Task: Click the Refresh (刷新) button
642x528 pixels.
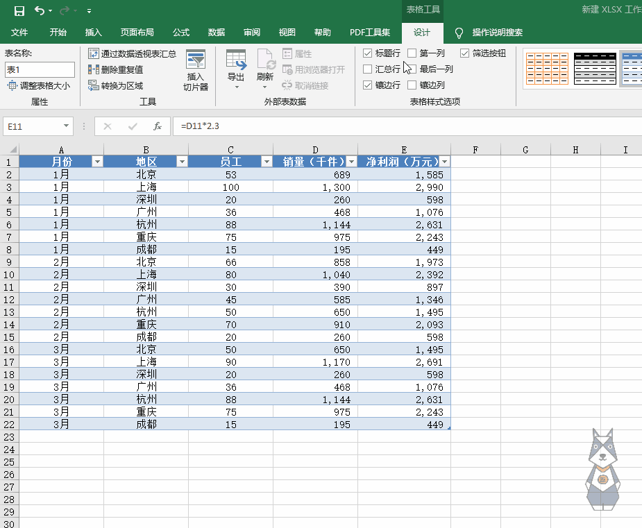Action: click(x=265, y=69)
